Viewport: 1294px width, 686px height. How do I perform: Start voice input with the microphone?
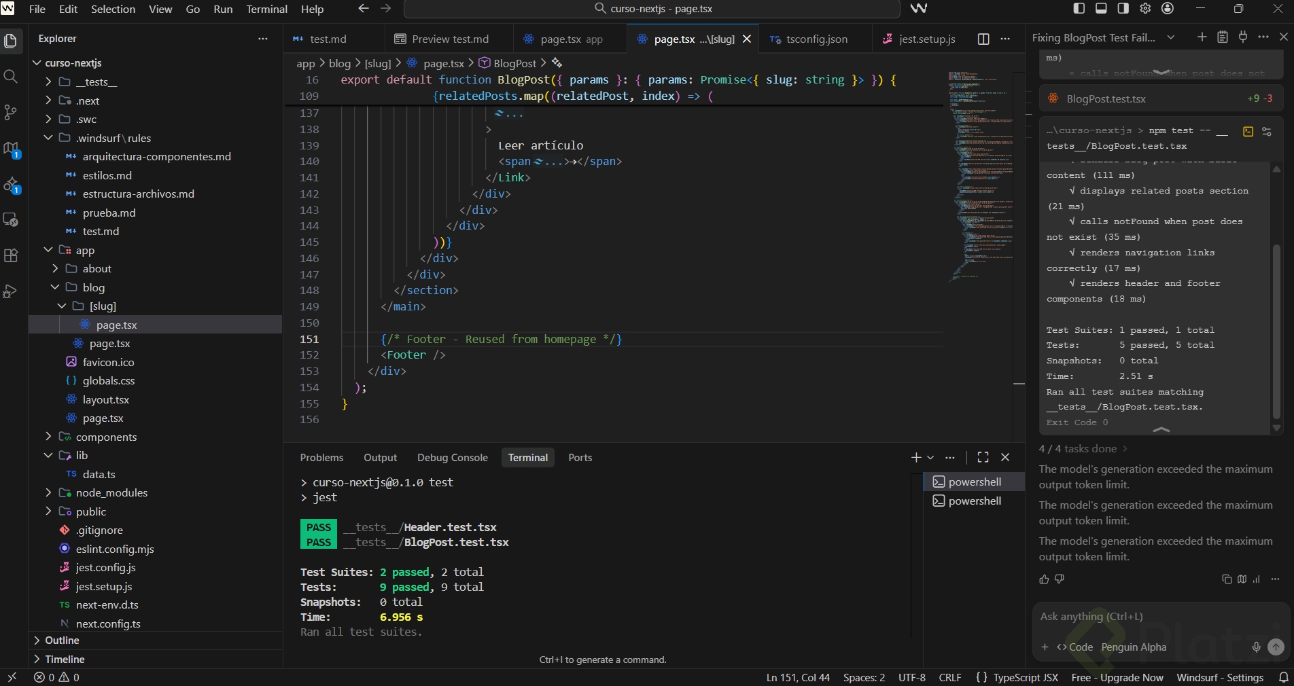coord(1257,647)
